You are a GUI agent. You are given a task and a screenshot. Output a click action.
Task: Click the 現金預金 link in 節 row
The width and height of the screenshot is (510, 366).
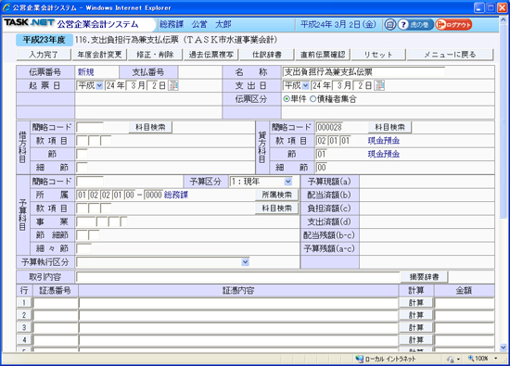click(384, 154)
